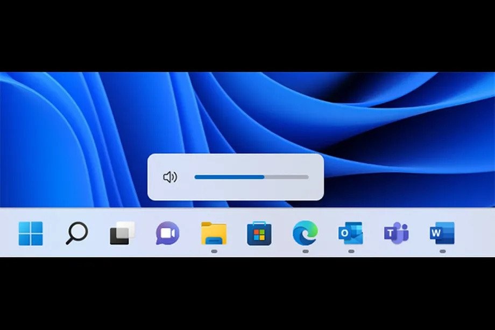Switch to the Outlook app
This screenshot has height=330, width=495.
point(350,233)
